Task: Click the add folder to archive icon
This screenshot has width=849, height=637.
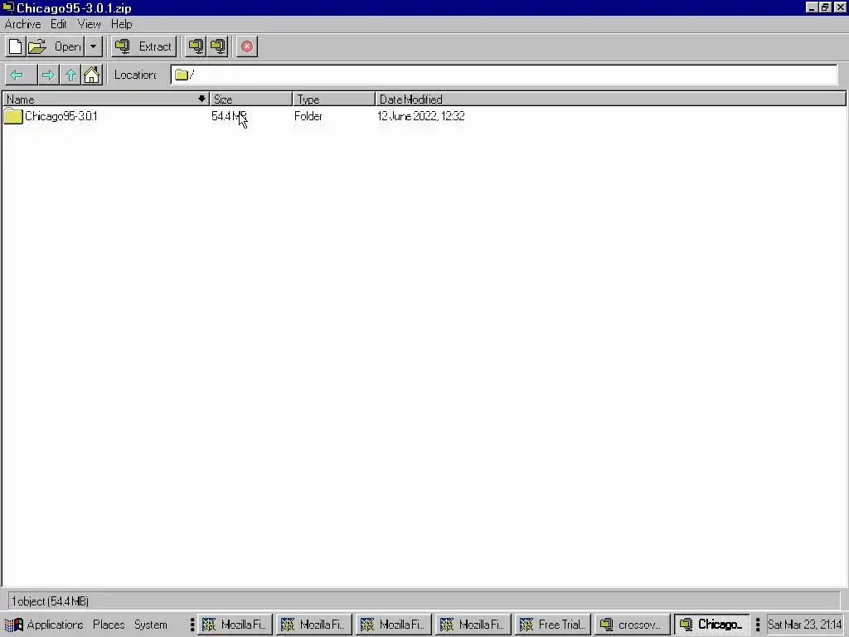Action: pos(218,46)
